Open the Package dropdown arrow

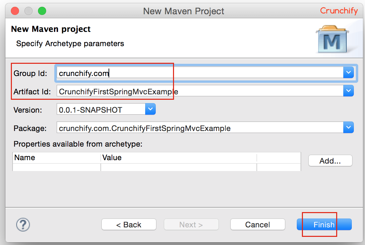point(348,127)
